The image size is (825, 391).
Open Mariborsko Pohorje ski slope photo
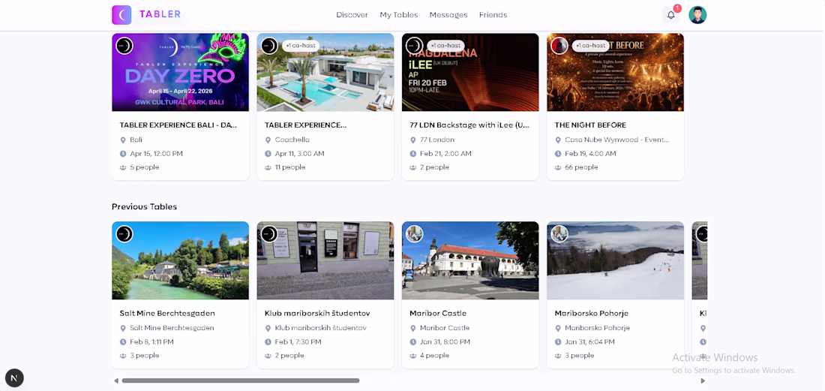(x=615, y=260)
